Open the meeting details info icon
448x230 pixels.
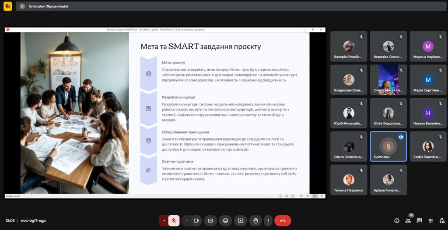tap(397, 221)
